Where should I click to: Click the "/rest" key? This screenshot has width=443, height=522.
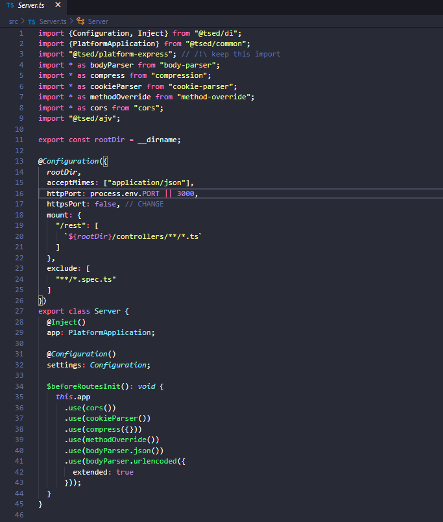(x=71, y=226)
